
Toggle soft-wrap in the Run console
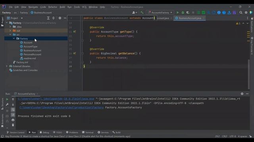[13, 110]
